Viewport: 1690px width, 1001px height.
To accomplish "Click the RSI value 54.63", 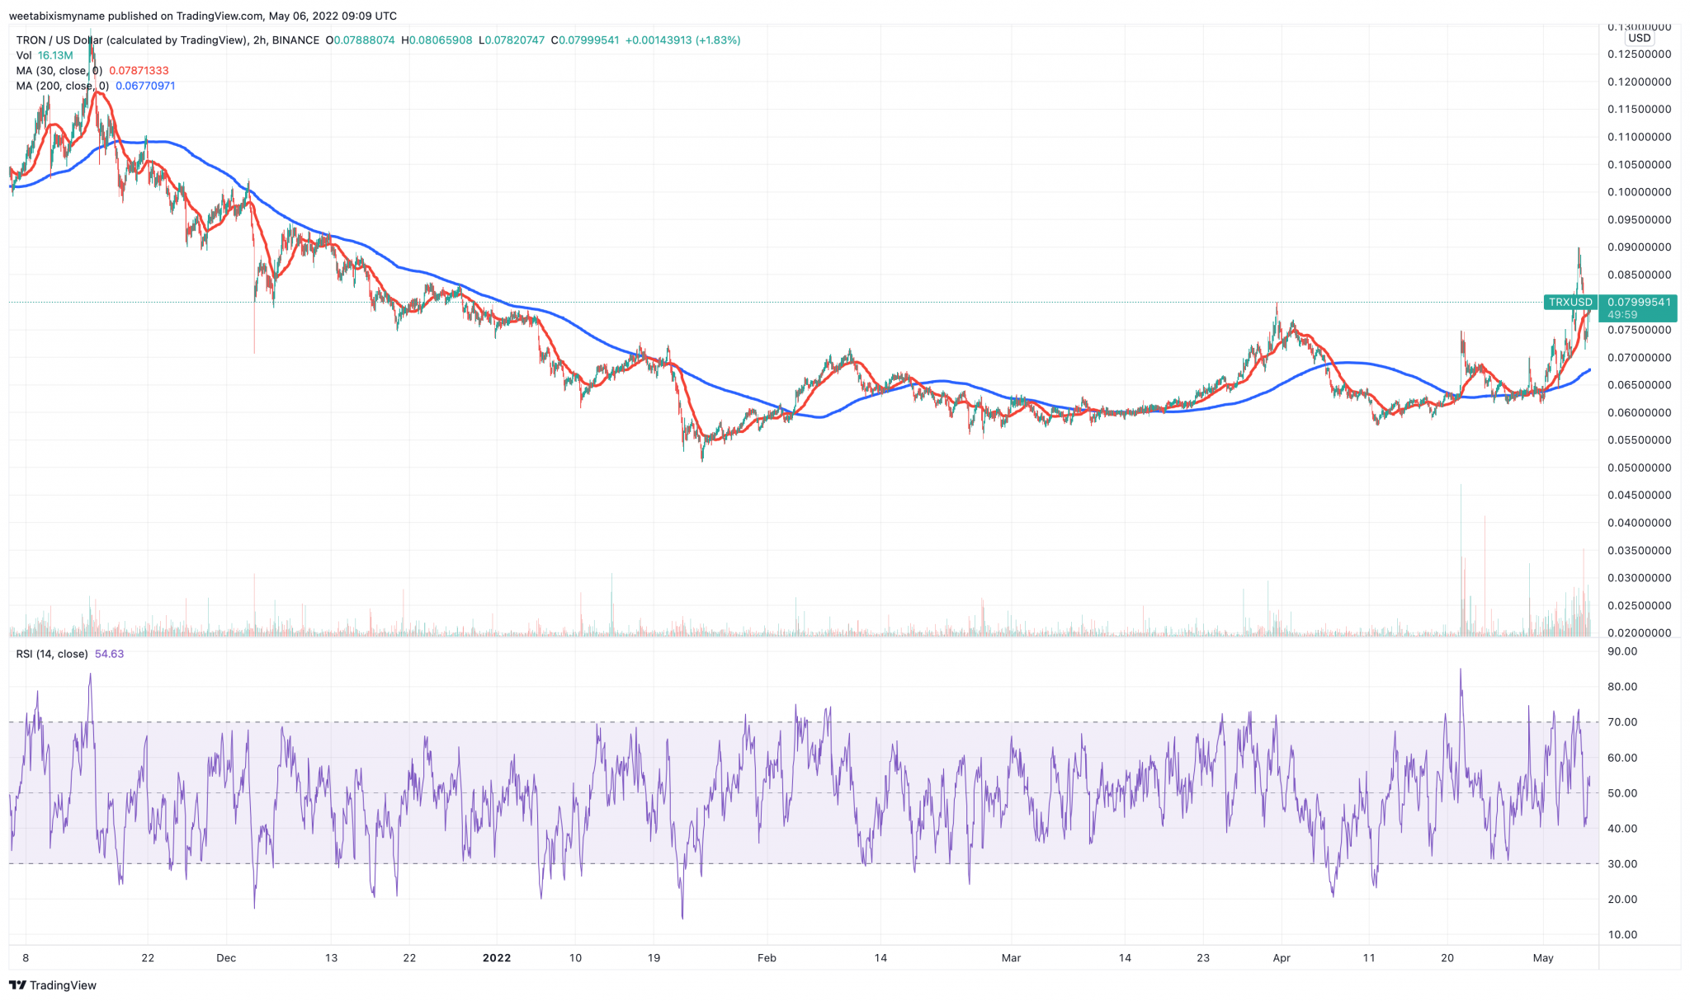I will [x=109, y=654].
